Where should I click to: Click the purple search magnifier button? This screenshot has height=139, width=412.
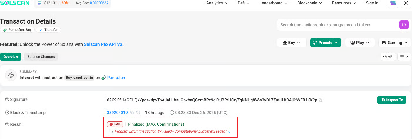(x=404, y=25)
